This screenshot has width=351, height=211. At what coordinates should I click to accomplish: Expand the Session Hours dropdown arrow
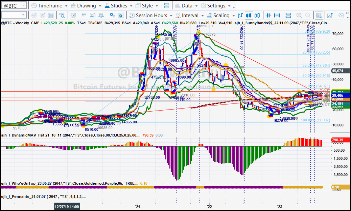pos(171,16)
